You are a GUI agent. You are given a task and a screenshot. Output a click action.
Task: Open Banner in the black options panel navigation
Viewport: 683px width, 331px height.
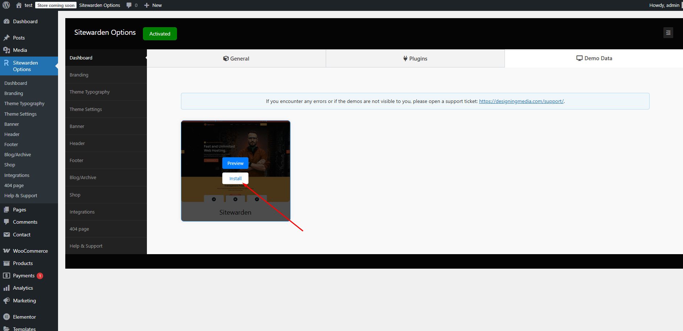(106, 126)
